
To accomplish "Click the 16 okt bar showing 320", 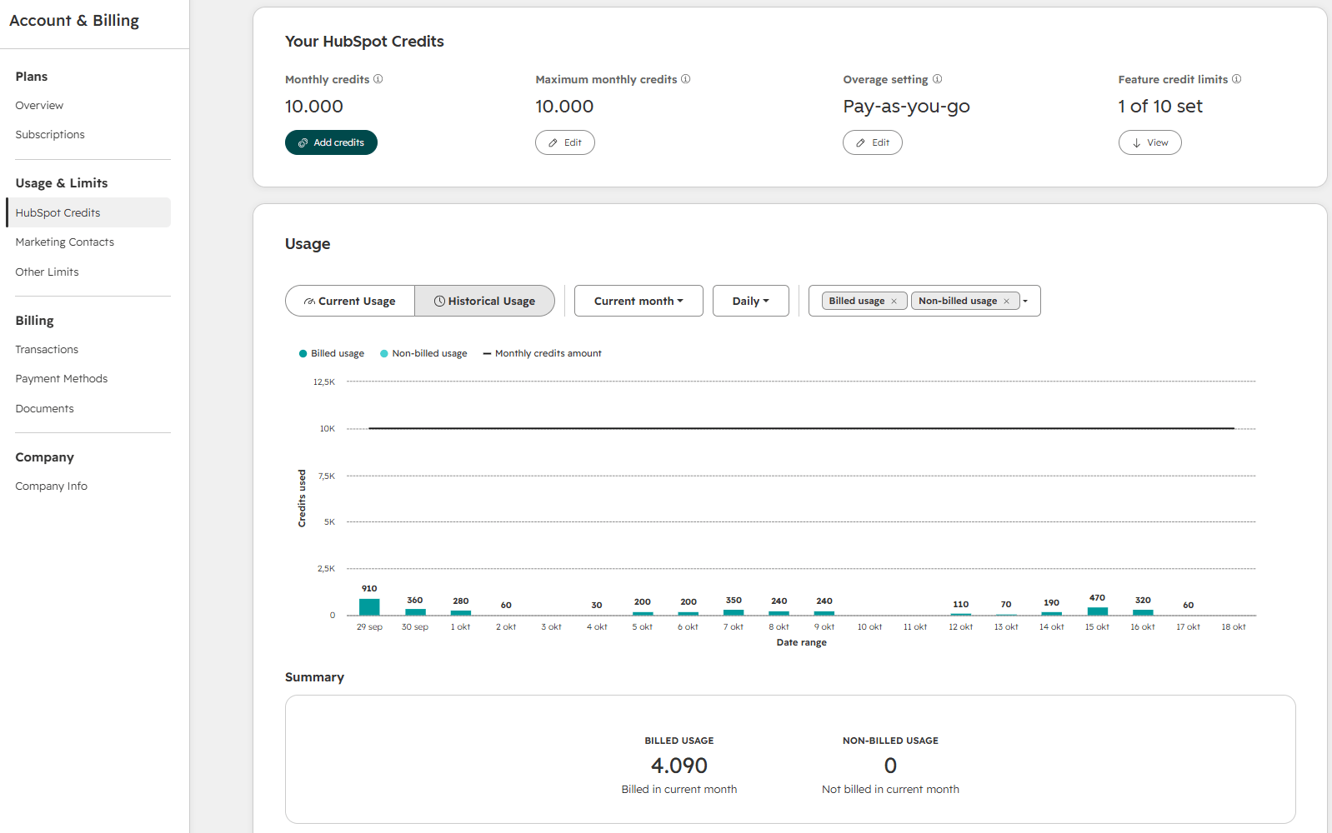I will coord(1143,612).
